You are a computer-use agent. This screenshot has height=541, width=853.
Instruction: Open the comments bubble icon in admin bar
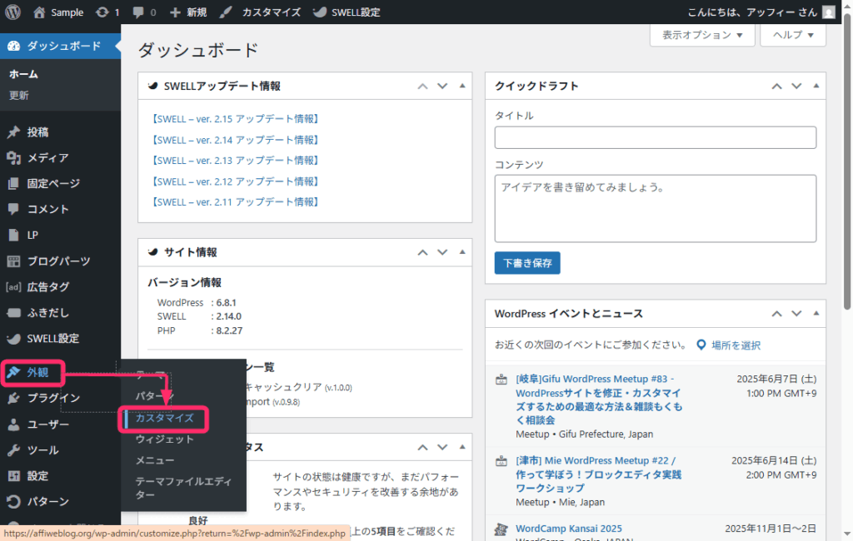tap(138, 12)
